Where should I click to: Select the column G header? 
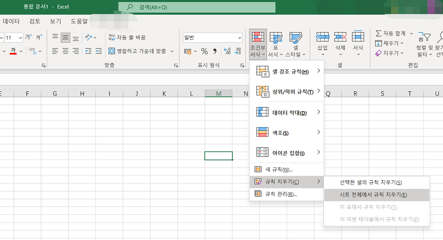click(x=55, y=93)
